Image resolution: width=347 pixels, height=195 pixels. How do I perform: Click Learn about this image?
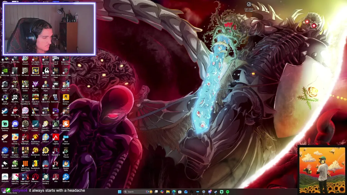tap(249, 7)
